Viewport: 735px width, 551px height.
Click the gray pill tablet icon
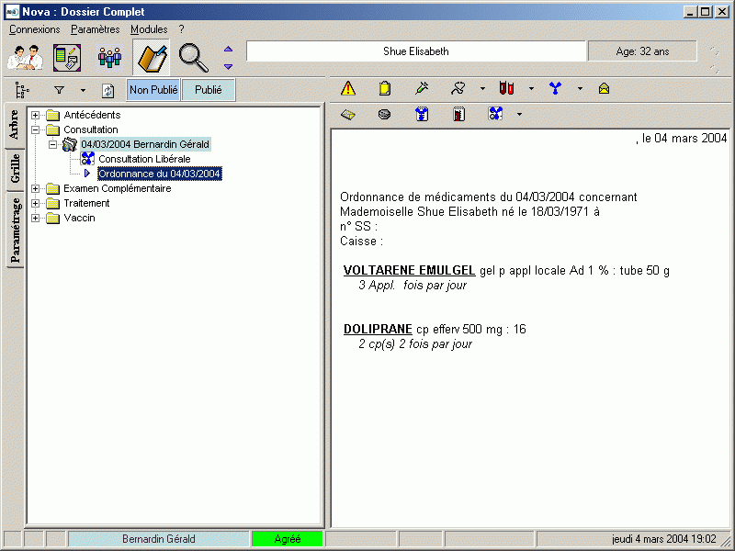click(384, 114)
